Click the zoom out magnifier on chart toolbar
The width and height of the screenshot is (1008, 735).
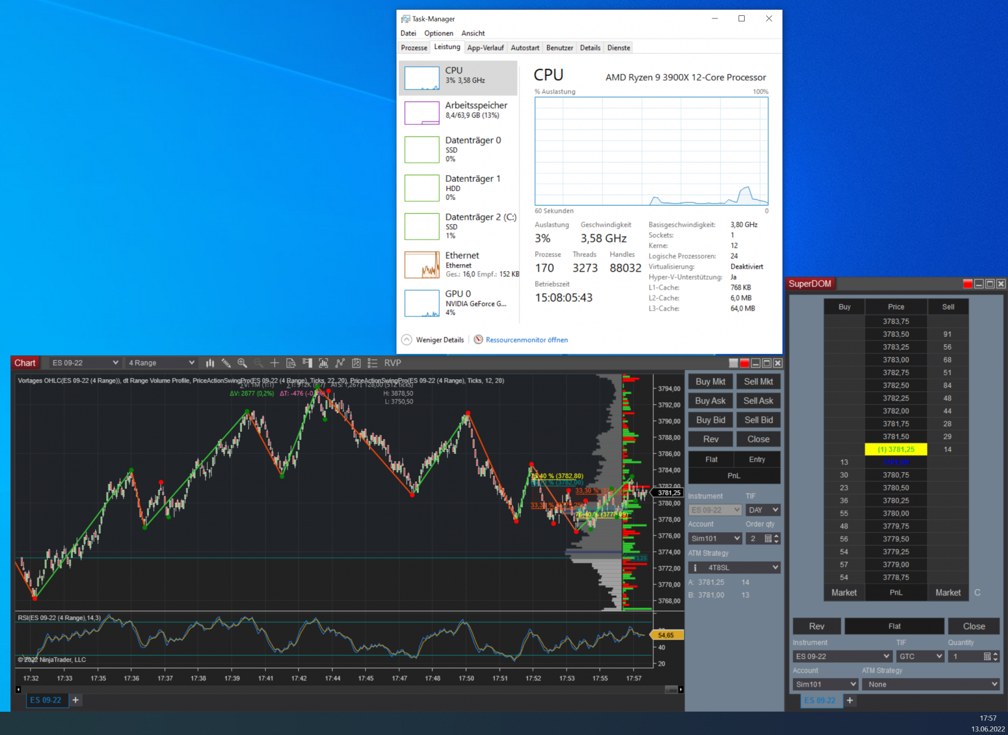(x=258, y=363)
